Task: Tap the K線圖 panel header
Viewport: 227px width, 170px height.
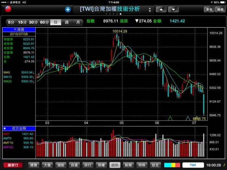Action: click(x=19, y=29)
